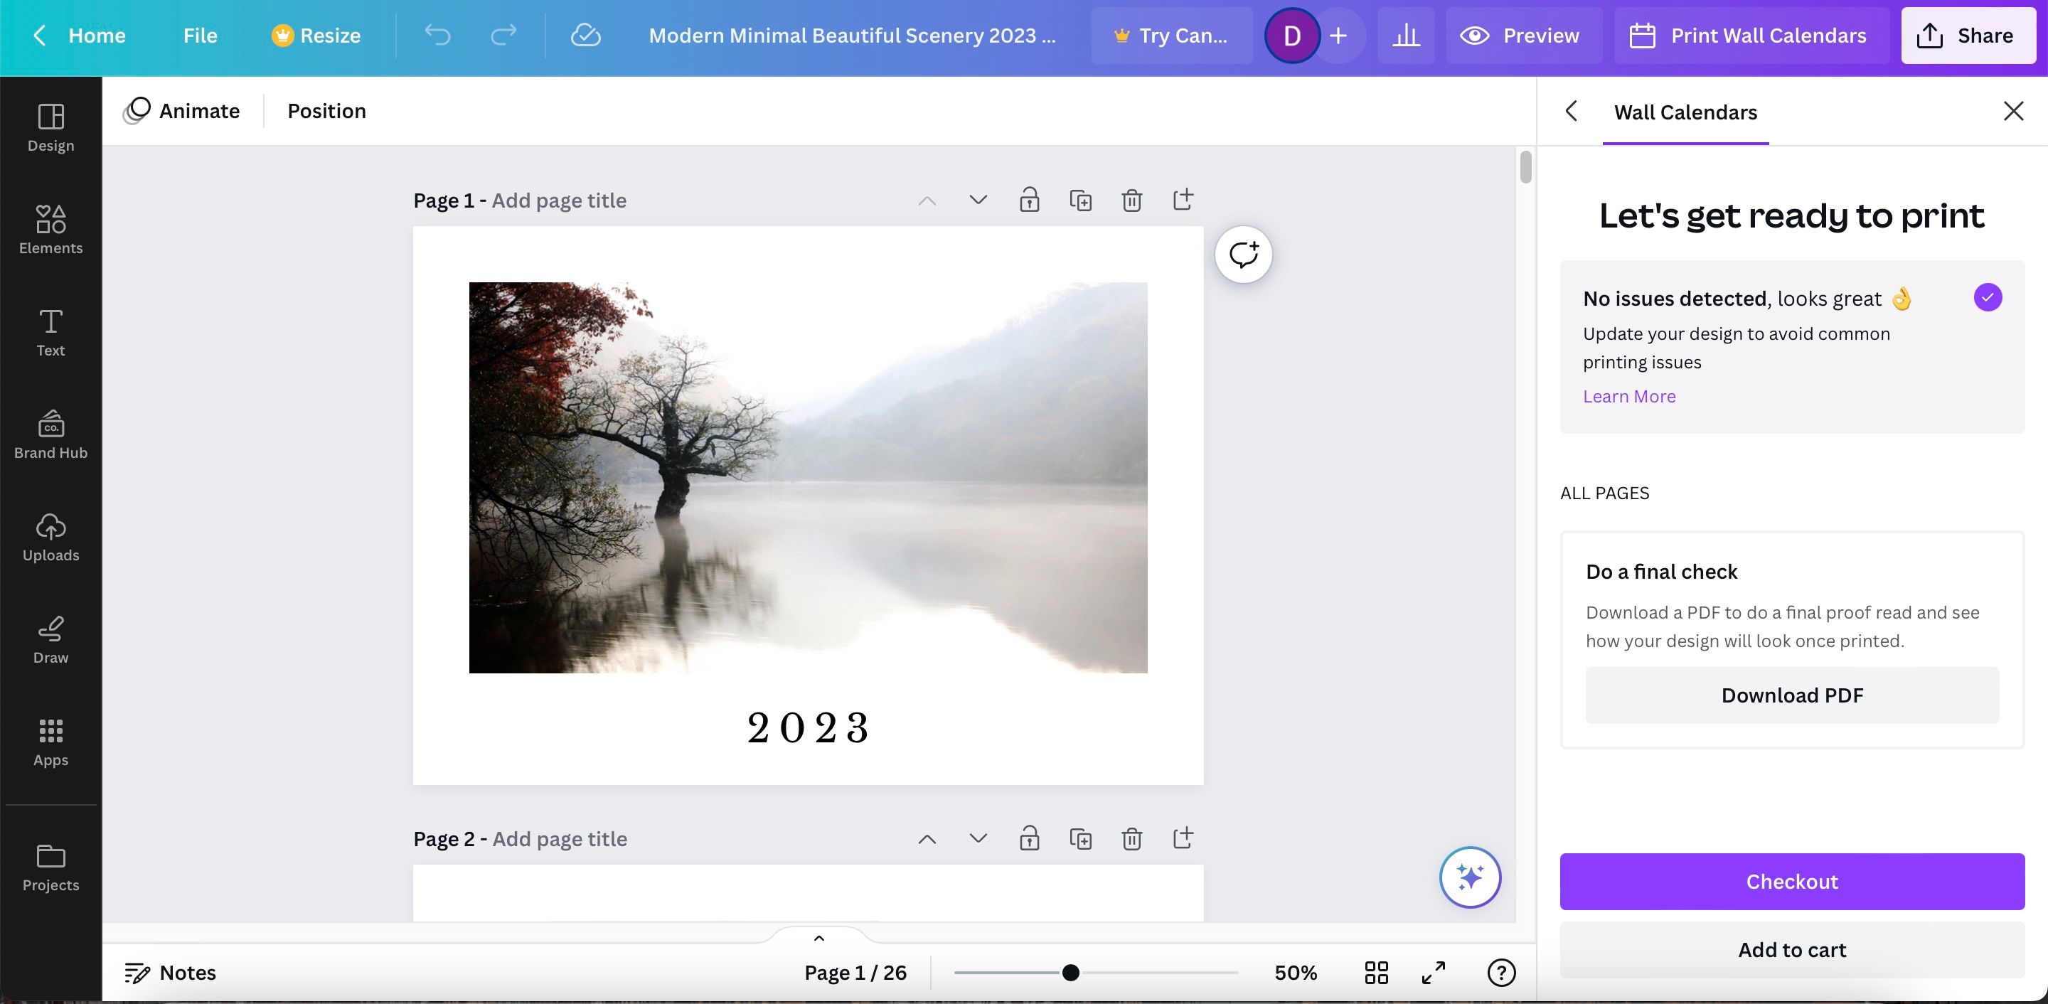Open the Apps panel

tap(50, 742)
